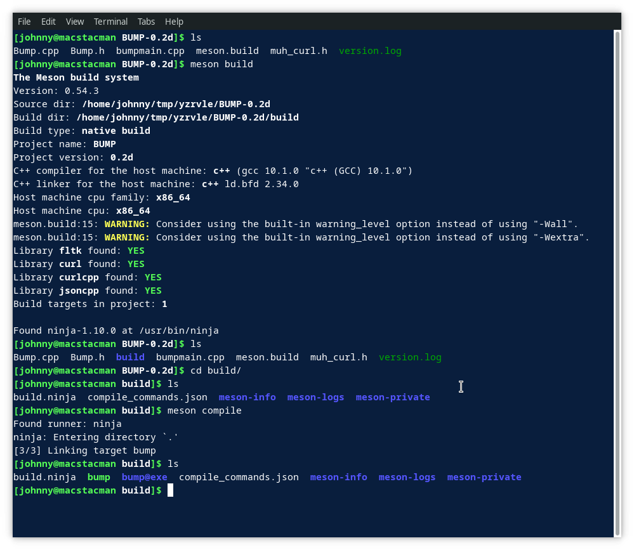
Task: Click 'meson-logs' in the first build listing
Action: (x=316, y=398)
